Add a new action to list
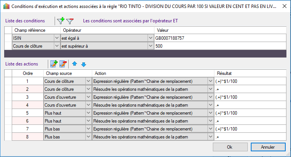The width and height of the screenshot is (291, 157). point(54,64)
